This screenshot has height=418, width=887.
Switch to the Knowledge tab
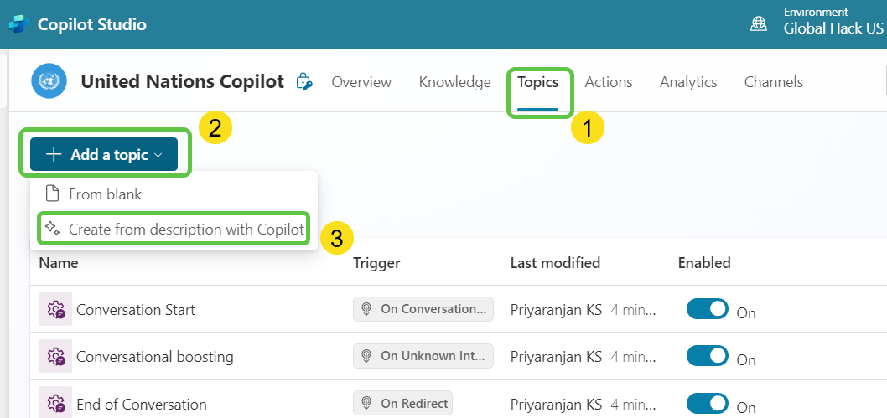pyautogui.click(x=454, y=82)
